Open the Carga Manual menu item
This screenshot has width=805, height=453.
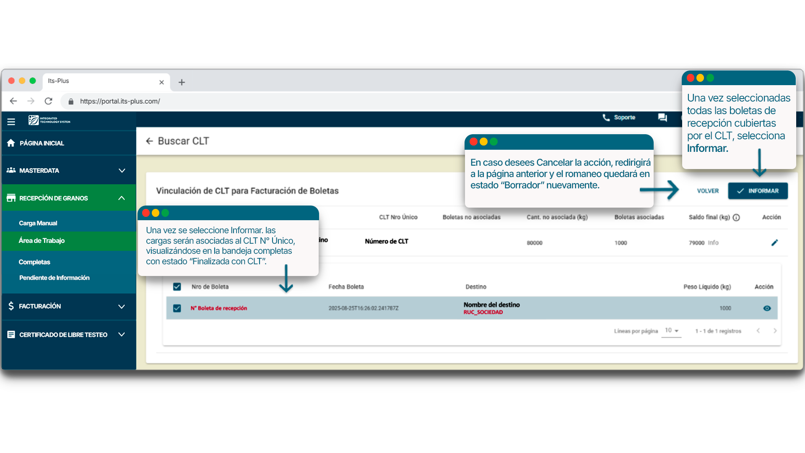(38, 223)
